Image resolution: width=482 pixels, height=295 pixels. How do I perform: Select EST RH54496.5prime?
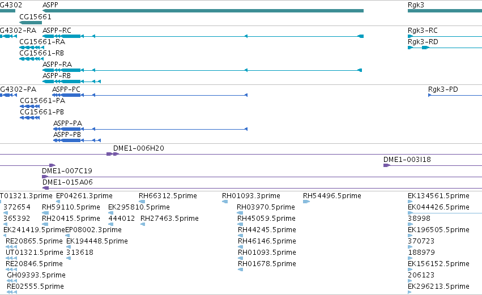tap(332, 196)
